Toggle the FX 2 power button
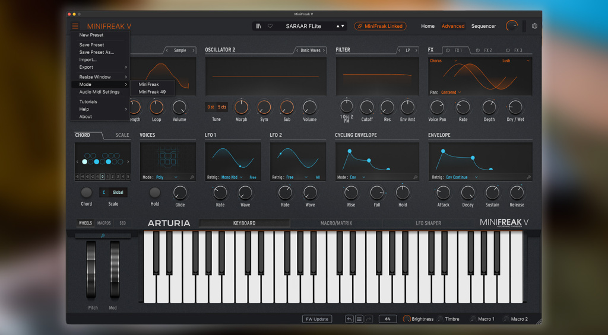Viewport: 608px width, 335px height. (478, 50)
